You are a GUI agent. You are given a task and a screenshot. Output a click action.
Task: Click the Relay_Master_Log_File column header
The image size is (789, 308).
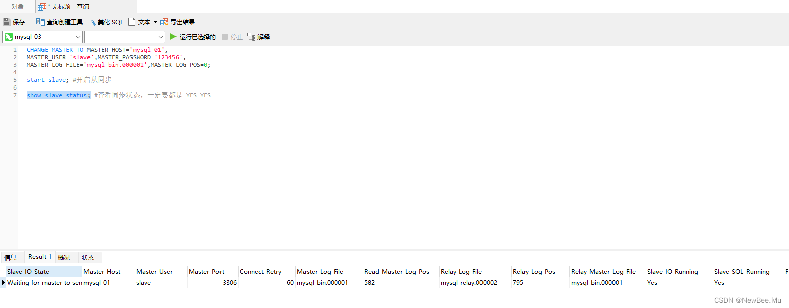[607, 272]
